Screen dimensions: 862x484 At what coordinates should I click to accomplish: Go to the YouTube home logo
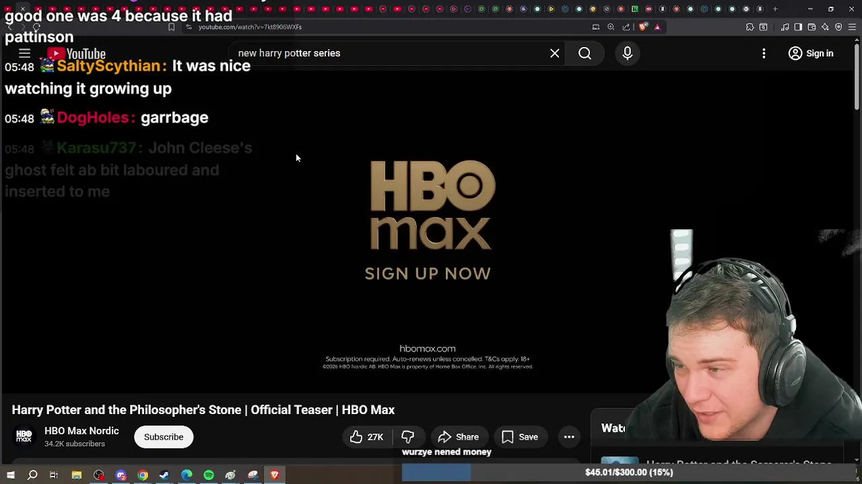[76, 54]
